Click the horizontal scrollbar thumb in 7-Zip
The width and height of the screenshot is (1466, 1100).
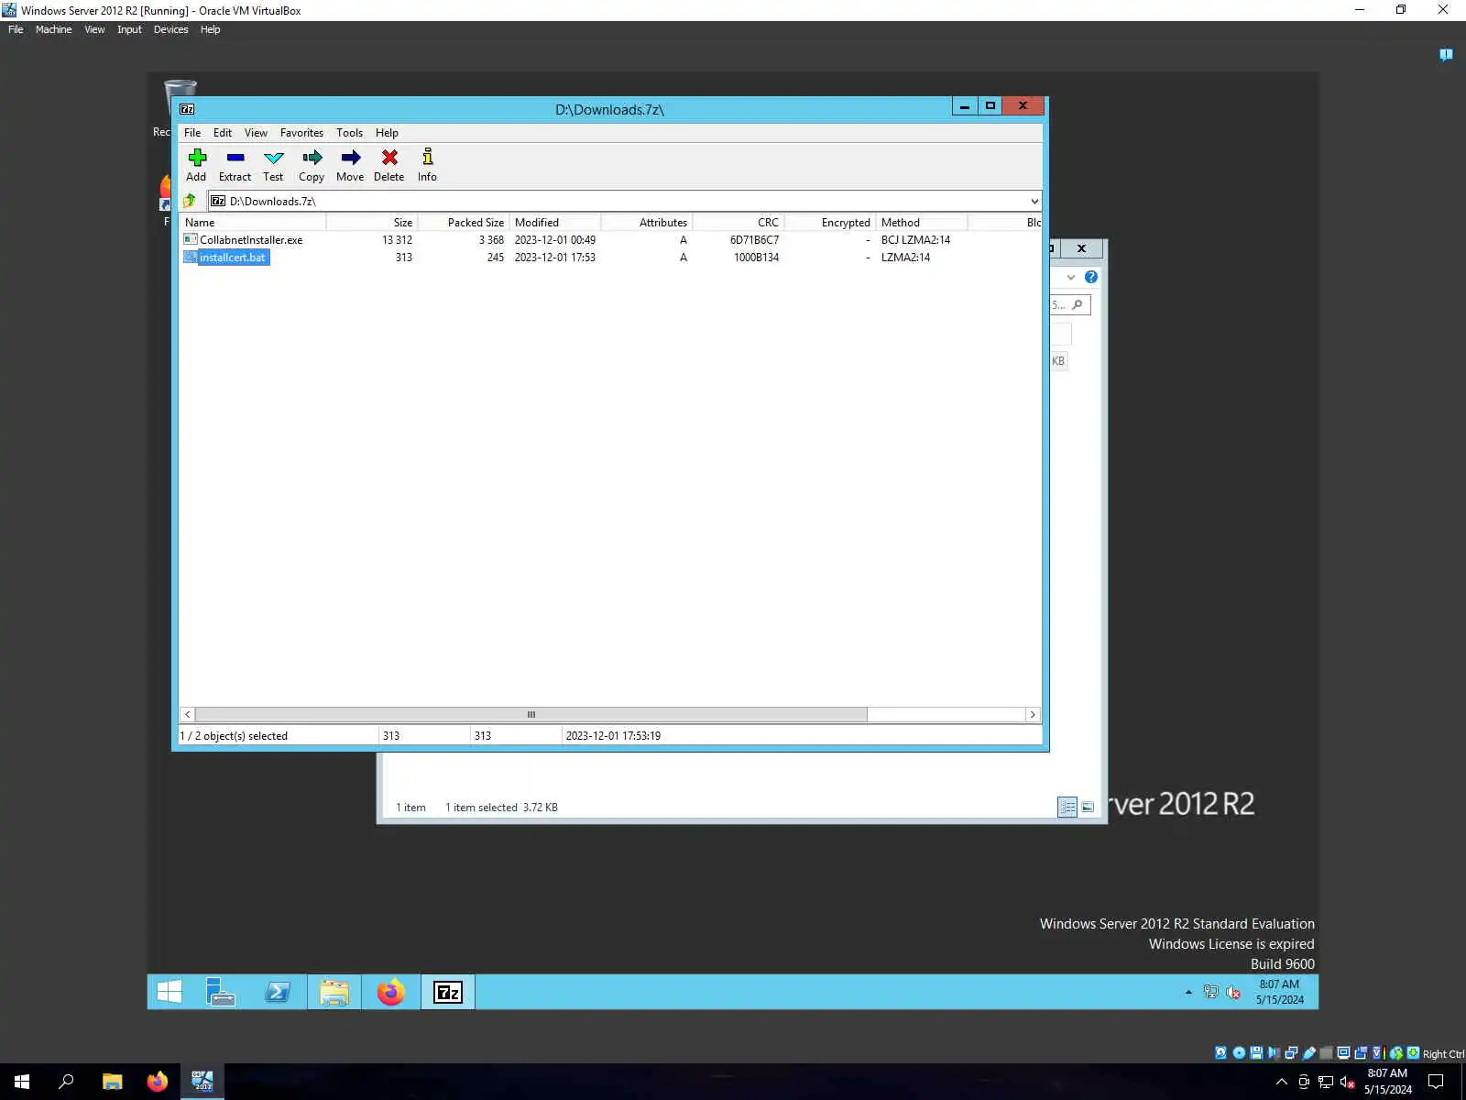531,714
